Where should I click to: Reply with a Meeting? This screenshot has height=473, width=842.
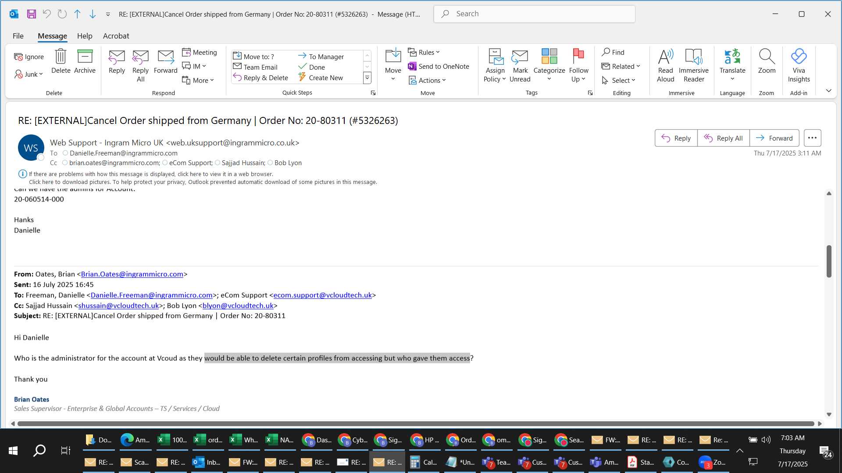(200, 52)
